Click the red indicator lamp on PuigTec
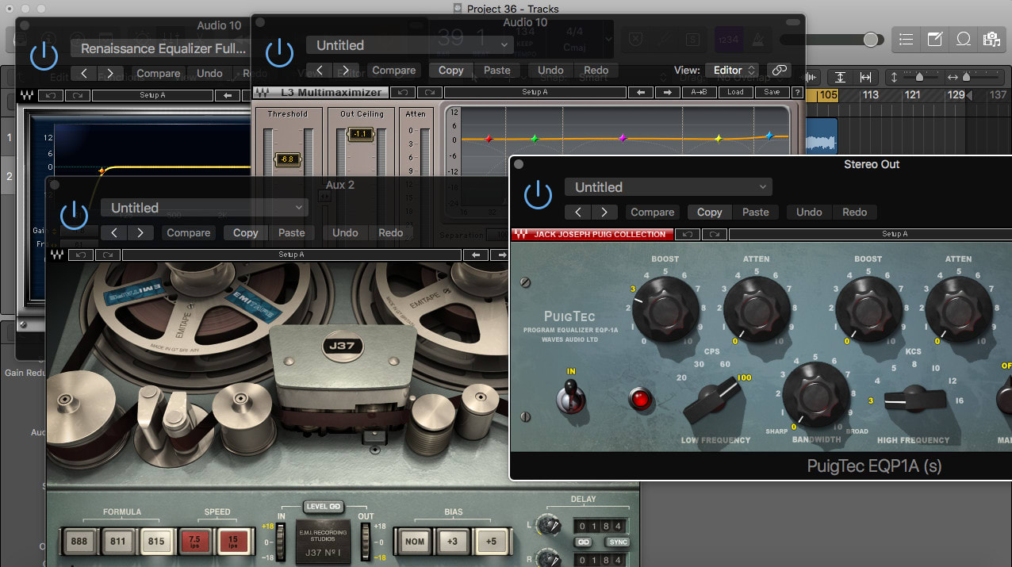The height and width of the screenshot is (567, 1012). [640, 398]
